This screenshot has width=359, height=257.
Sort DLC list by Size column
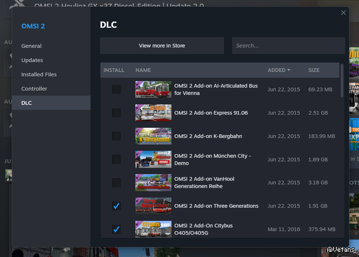313,70
